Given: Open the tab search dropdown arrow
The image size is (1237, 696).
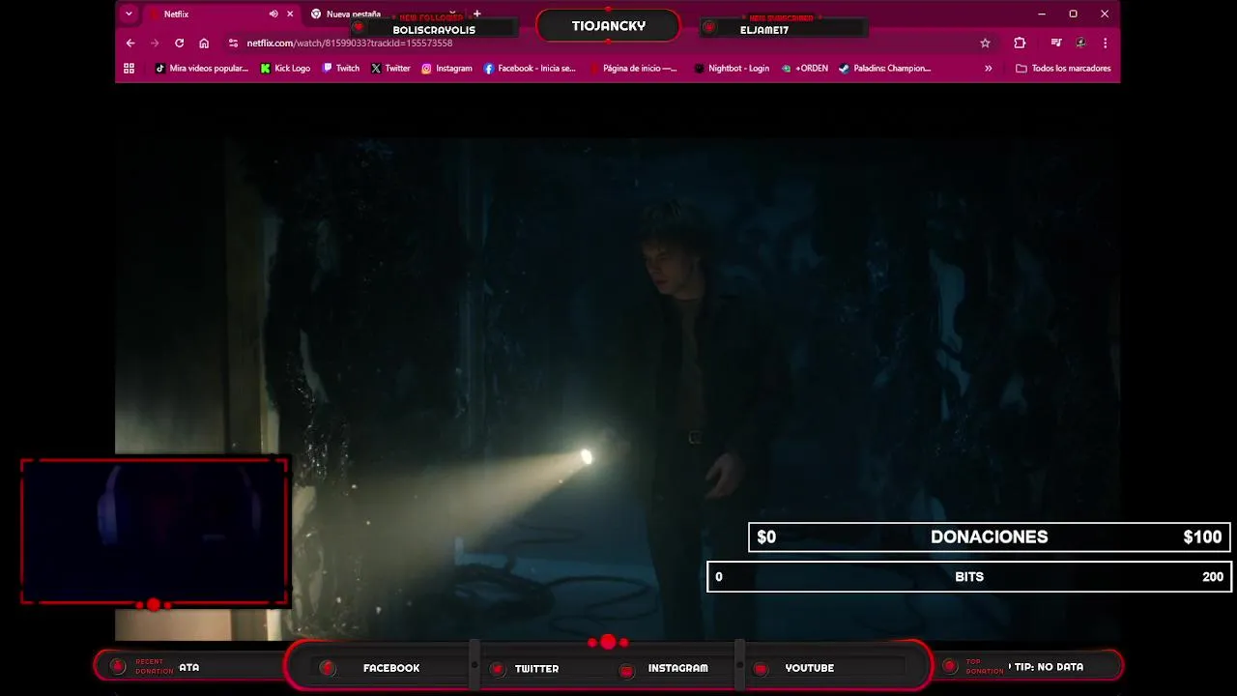Looking at the screenshot, I should [129, 14].
